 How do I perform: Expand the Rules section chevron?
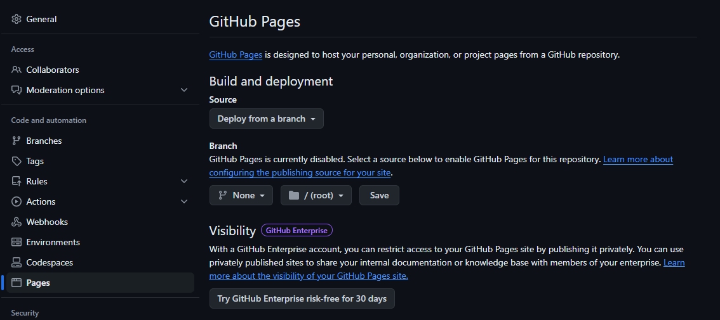pos(184,181)
